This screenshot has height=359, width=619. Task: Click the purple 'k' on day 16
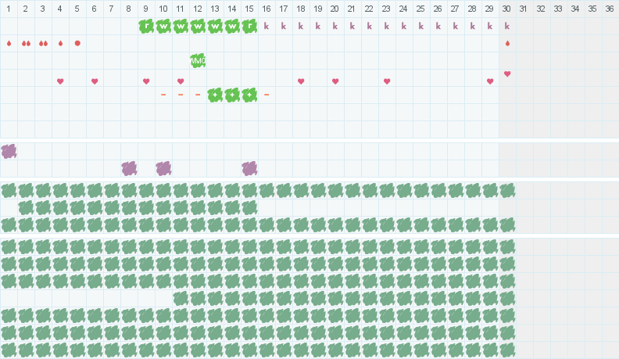pos(267,26)
